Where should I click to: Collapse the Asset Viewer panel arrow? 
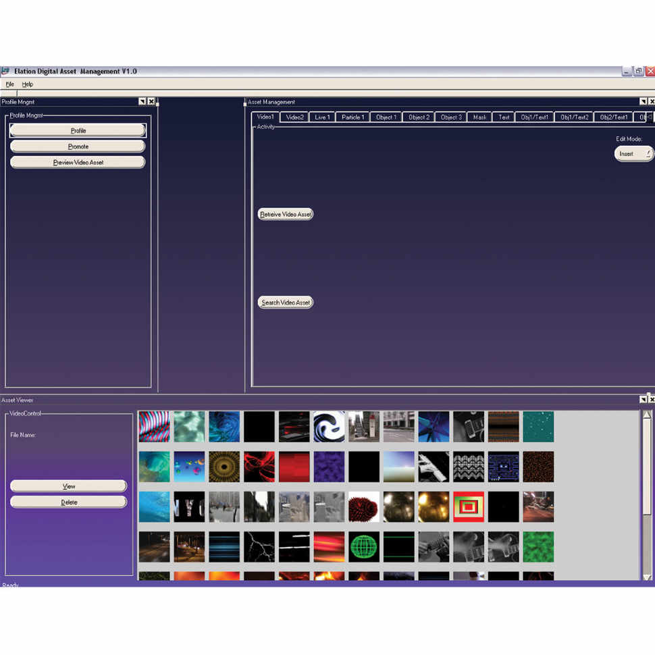(x=643, y=399)
